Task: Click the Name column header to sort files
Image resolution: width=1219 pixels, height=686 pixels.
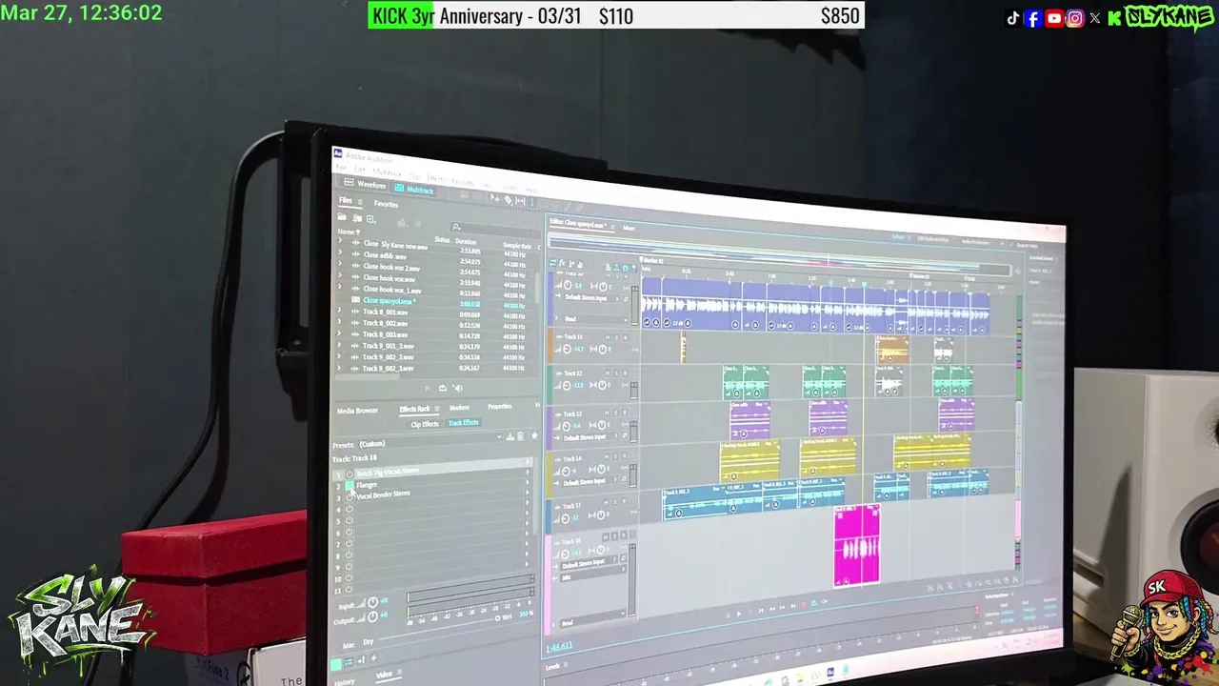Action: click(348, 232)
